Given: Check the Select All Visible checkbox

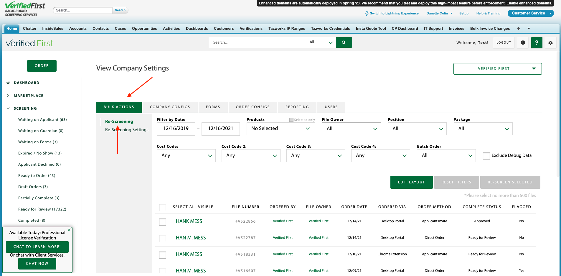Looking at the screenshot, I should pyautogui.click(x=163, y=207).
